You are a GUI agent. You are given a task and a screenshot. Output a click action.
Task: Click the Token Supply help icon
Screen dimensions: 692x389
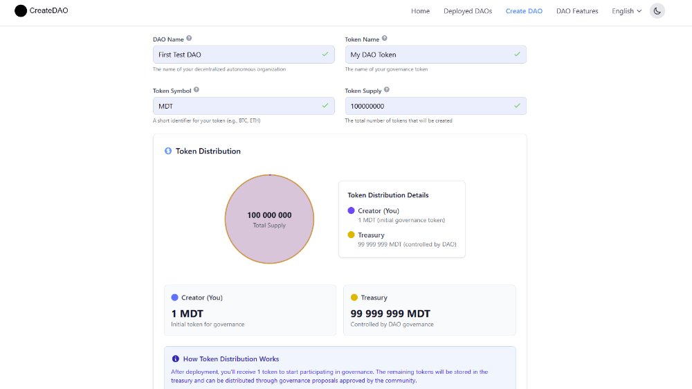pyautogui.click(x=387, y=89)
